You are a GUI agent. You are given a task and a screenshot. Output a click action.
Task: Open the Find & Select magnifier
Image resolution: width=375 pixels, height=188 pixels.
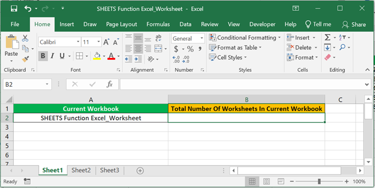click(x=342, y=47)
